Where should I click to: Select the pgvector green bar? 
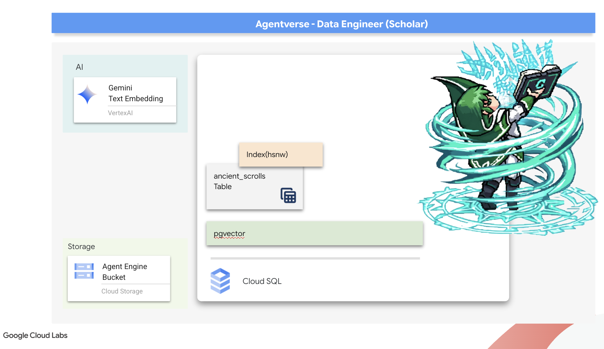tap(314, 234)
